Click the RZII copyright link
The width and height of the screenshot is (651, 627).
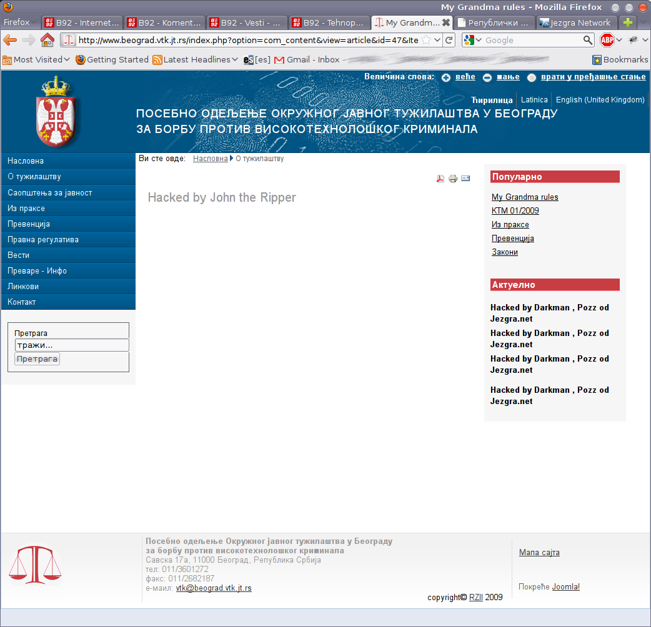click(476, 597)
